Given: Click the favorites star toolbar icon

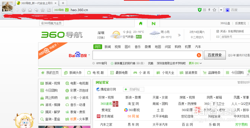Looking at the screenshot, I should pos(42,10).
